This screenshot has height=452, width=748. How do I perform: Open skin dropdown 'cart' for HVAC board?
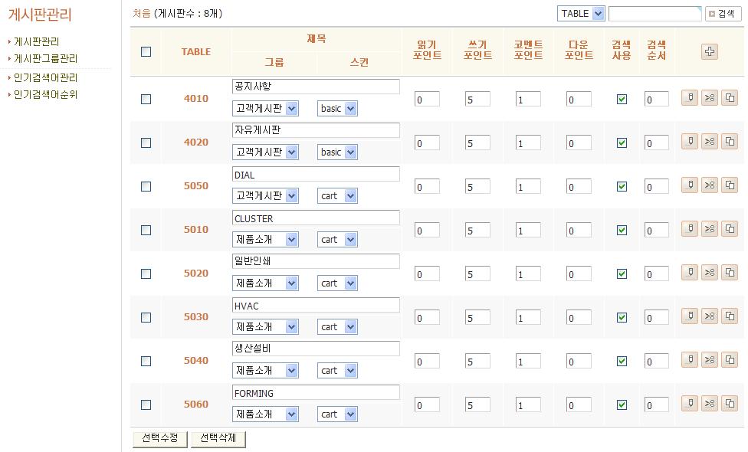pyautogui.click(x=337, y=326)
